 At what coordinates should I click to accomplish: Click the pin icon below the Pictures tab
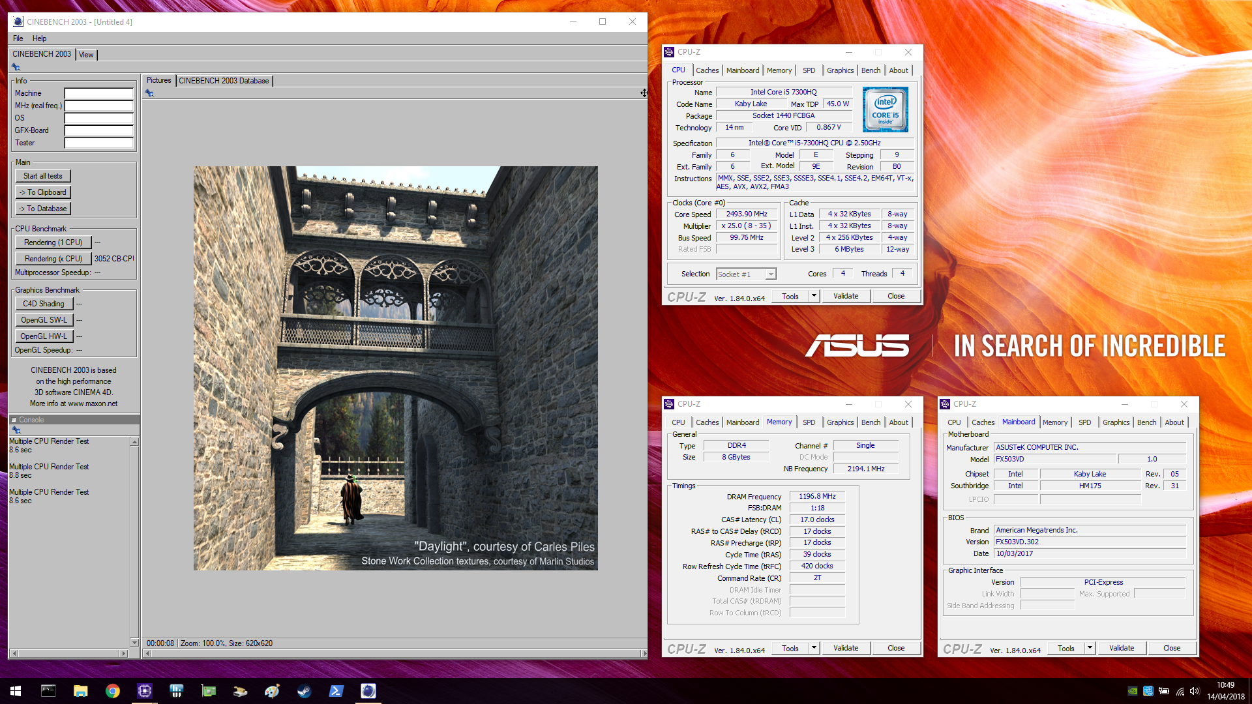[x=149, y=93]
